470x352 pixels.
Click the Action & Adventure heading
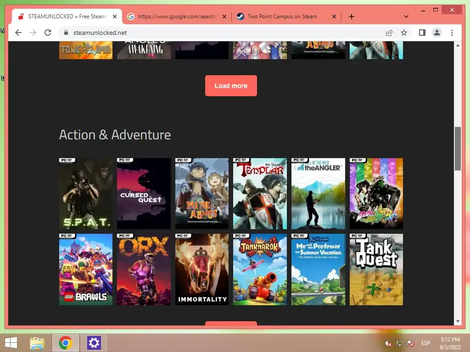click(115, 135)
